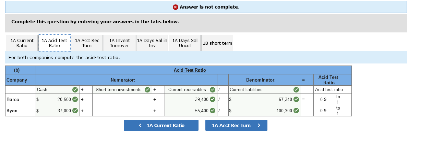This screenshot has height=143, width=444.
Task: Switch to the 1A Days Sal Uncol tab
Action: 185,43
